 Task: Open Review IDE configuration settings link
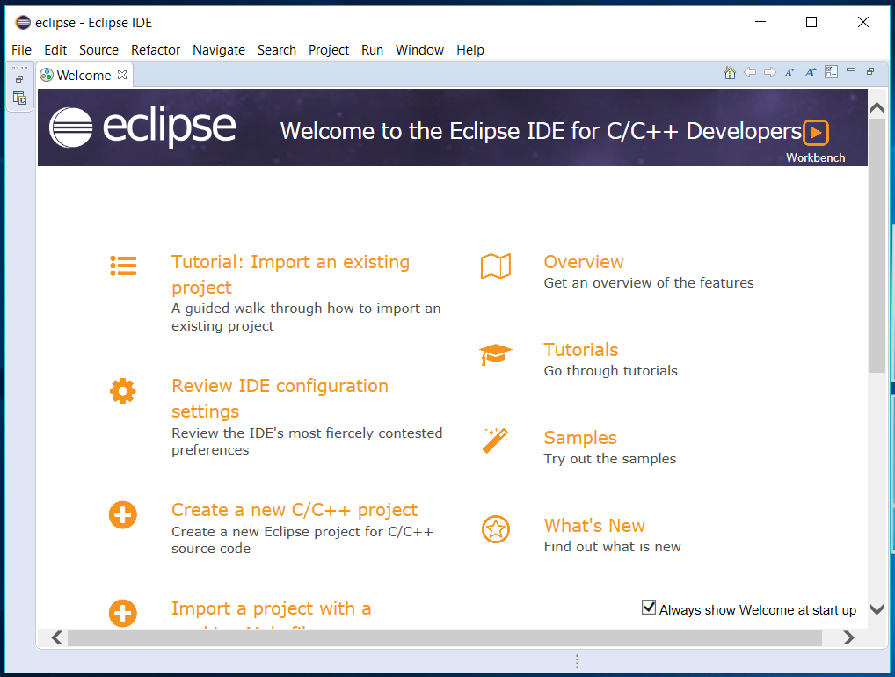pos(280,398)
